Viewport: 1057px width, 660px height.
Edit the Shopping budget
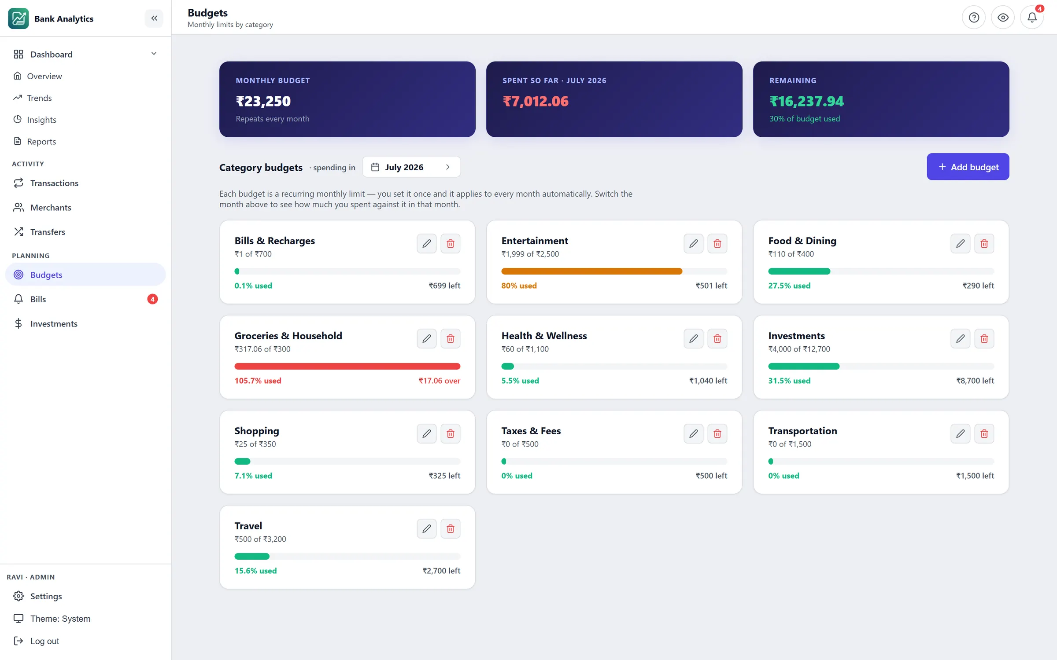pos(426,433)
